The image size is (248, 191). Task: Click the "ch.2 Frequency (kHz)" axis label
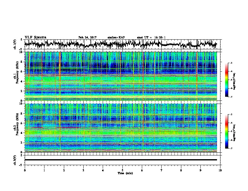(17, 124)
